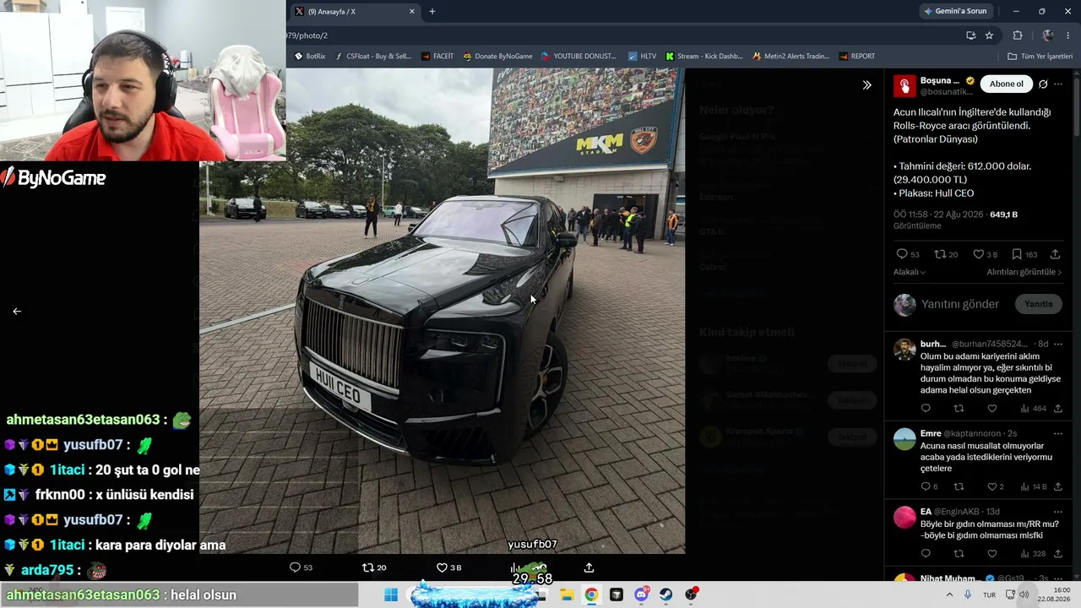Bookmark this page with star icon
1081x608 pixels.
point(989,35)
